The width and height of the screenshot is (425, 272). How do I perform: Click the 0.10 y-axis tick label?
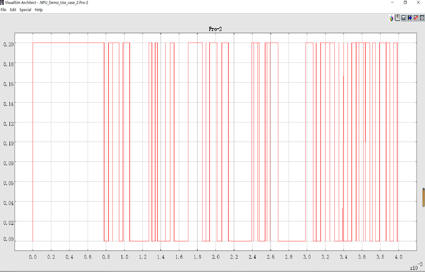tap(9, 143)
